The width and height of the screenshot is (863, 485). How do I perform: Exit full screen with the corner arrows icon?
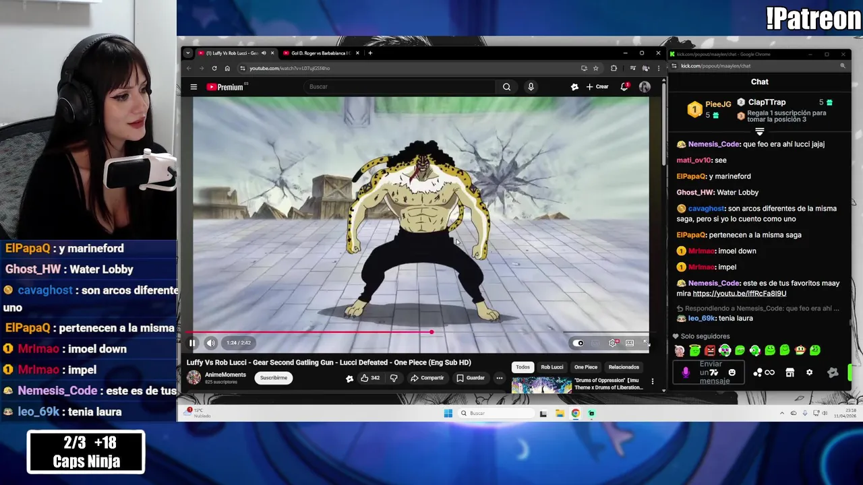tap(646, 343)
